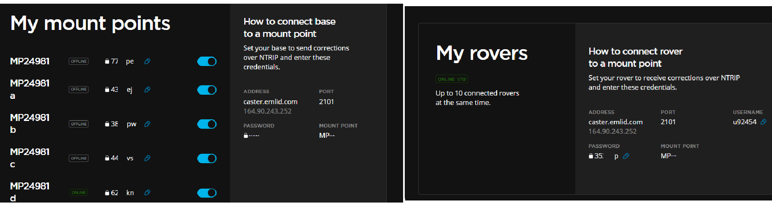Toggle the MP24981a mount point switch
Screen dimensions: 772x205
(x=207, y=90)
